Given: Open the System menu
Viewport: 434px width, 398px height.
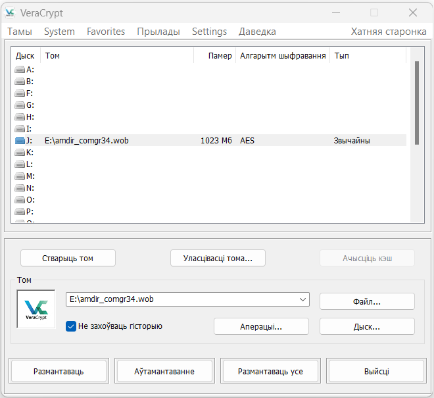Looking at the screenshot, I should [59, 32].
